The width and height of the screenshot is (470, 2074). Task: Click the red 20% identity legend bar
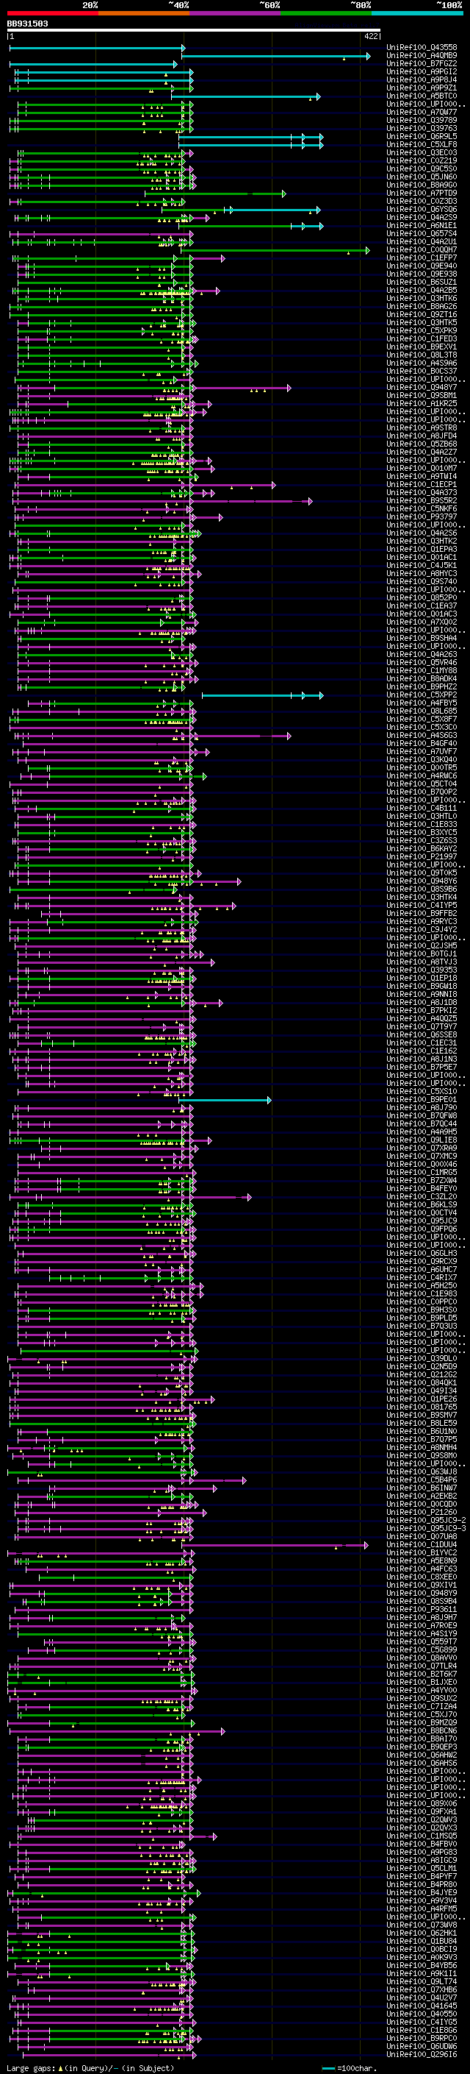click(x=53, y=13)
